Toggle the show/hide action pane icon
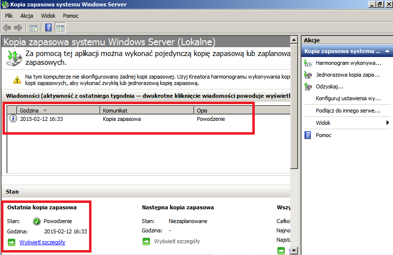Screen dimensions: 393x255 point(60,28)
